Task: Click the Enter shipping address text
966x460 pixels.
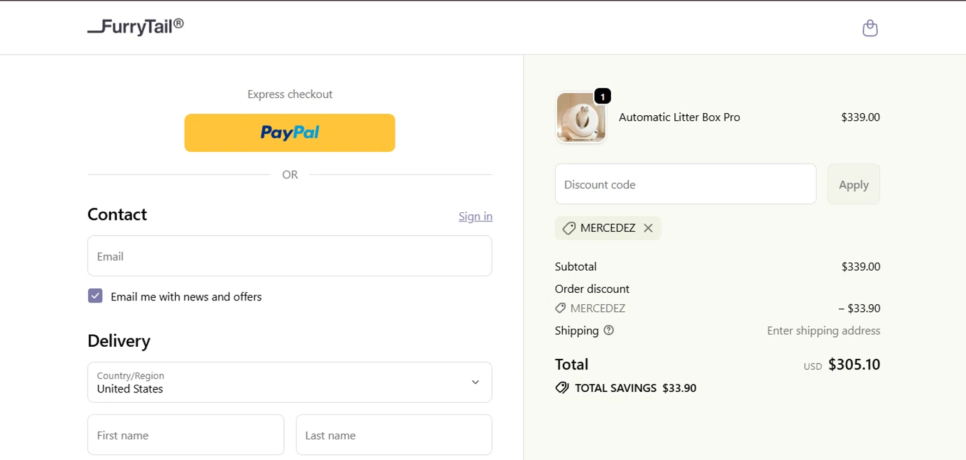Action: pos(823,331)
